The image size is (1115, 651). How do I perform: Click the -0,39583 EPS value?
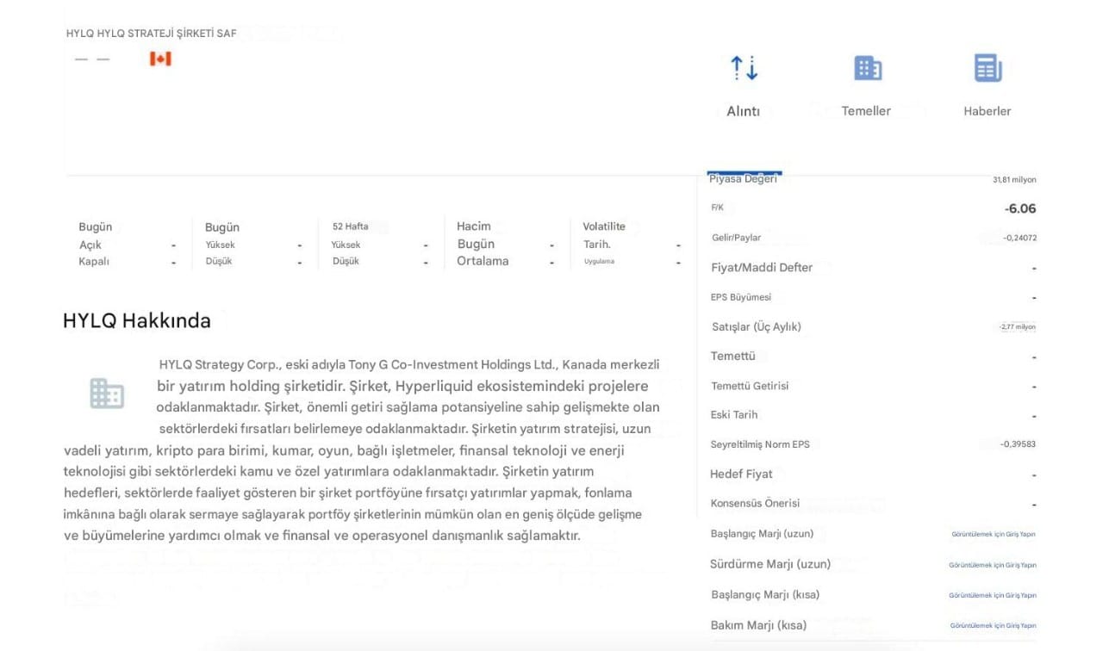pyautogui.click(x=1018, y=444)
